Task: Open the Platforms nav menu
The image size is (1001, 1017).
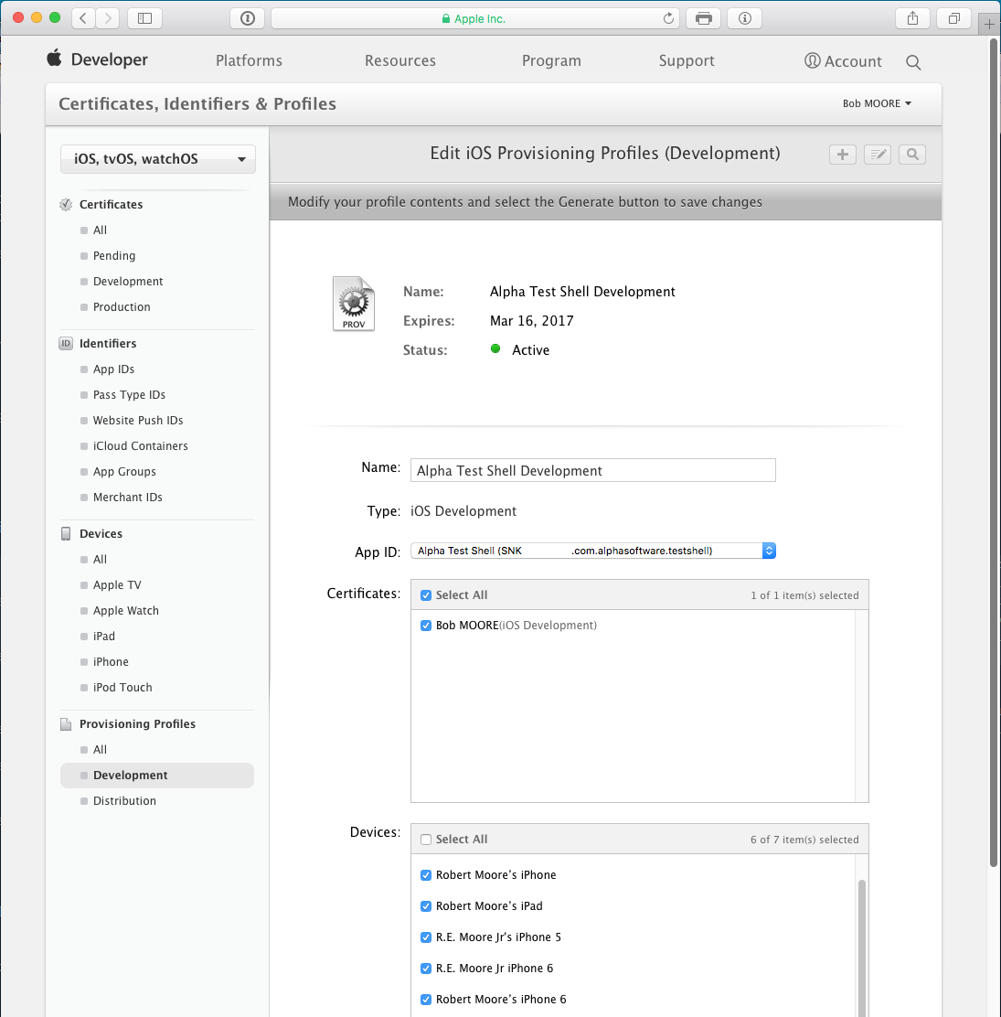Action: 249,61
